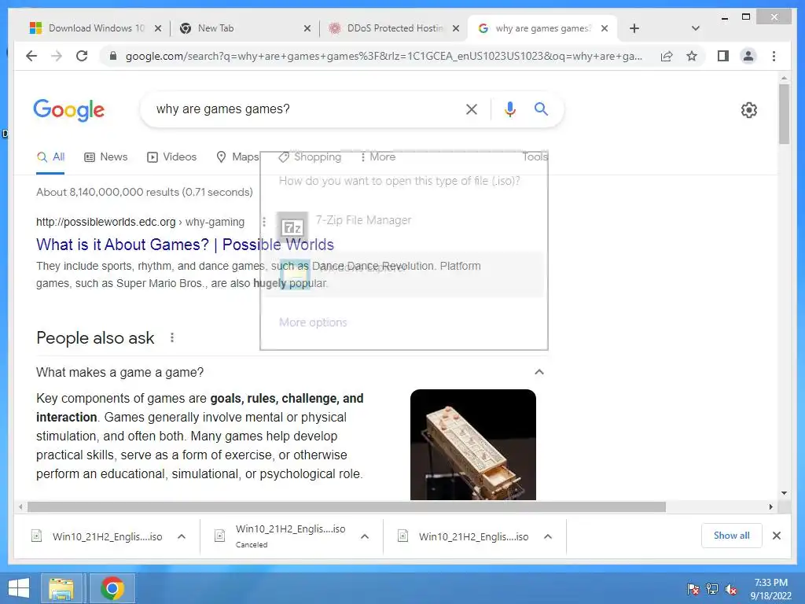Select 7-Zip File Manager icon in dialog
Image resolution: width=805 pixels, height=604 pixels.
[292, 226]
